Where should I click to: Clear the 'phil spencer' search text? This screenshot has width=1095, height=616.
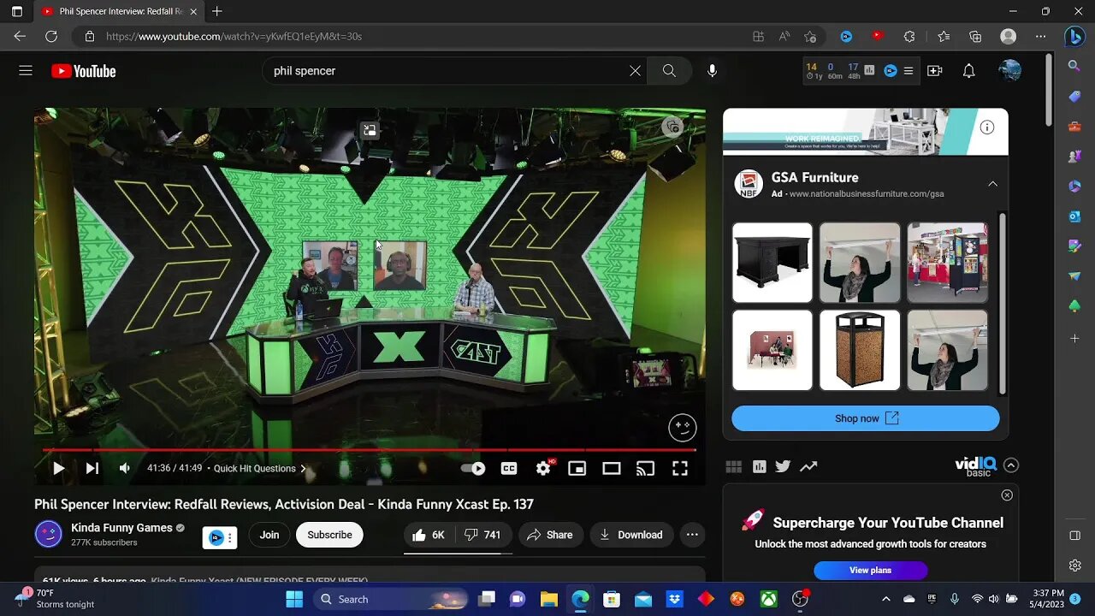click(635, 71)
